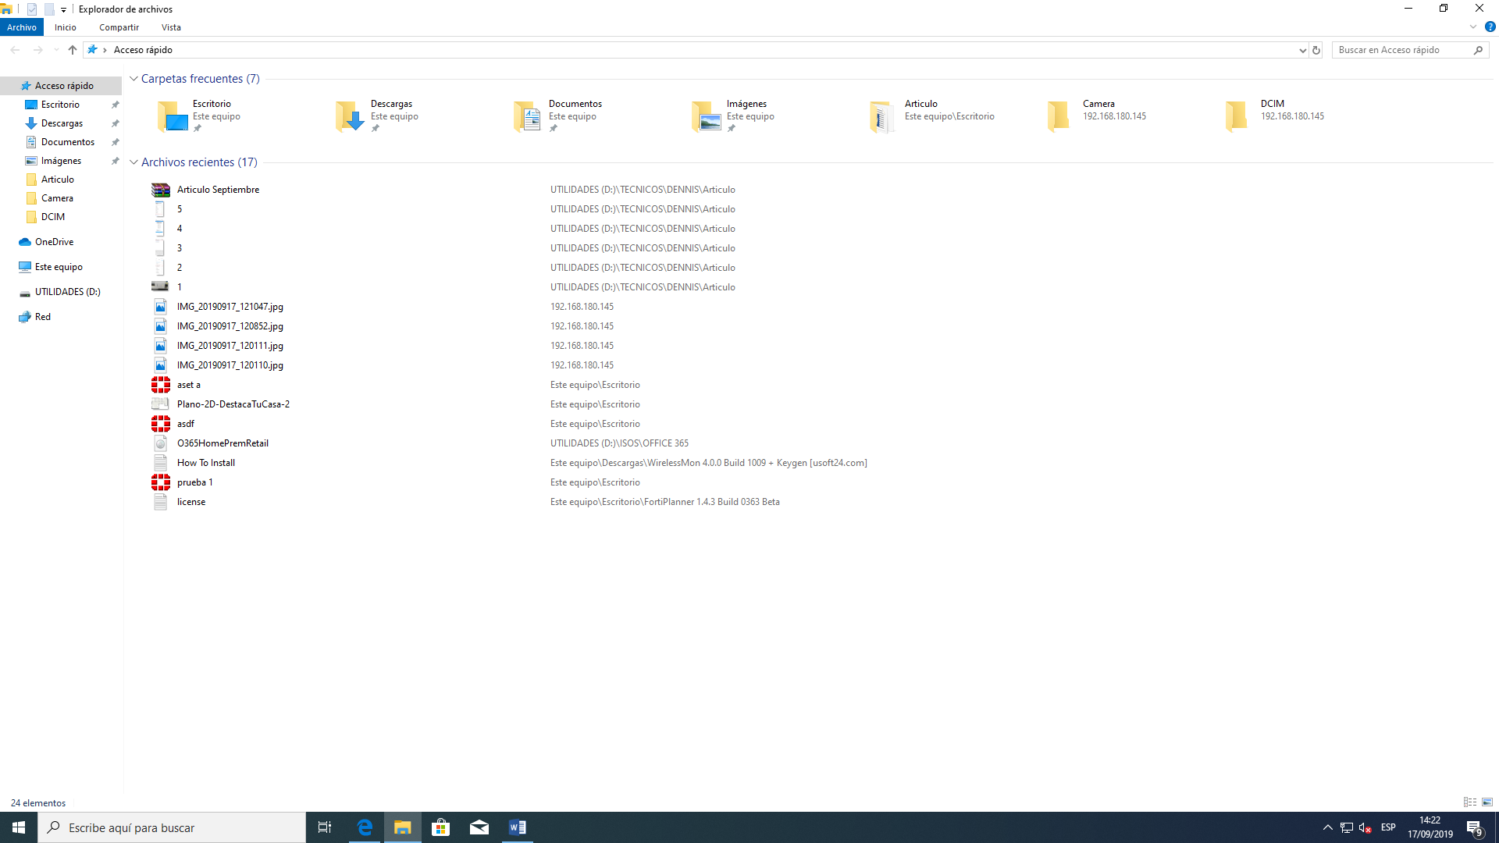This screenshot has width=1499, height=843.
Task: Switch to large icons view in status bar
Action: 1487,802
